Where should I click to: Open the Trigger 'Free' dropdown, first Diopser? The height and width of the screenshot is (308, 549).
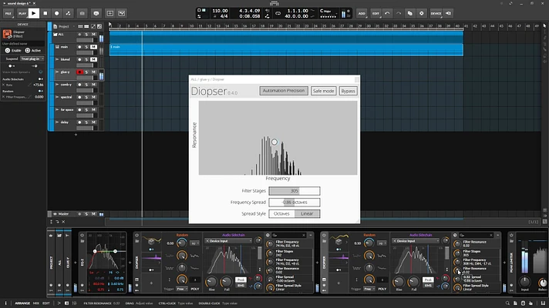[181, 289]
